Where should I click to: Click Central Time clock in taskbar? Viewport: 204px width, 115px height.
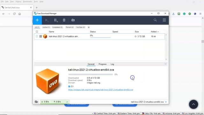105,113
